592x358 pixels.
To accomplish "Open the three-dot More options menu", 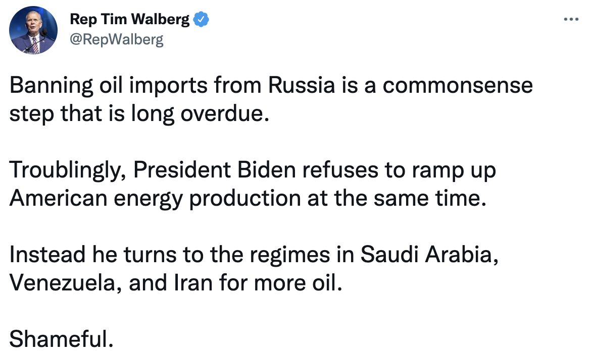I will point(570,20).
